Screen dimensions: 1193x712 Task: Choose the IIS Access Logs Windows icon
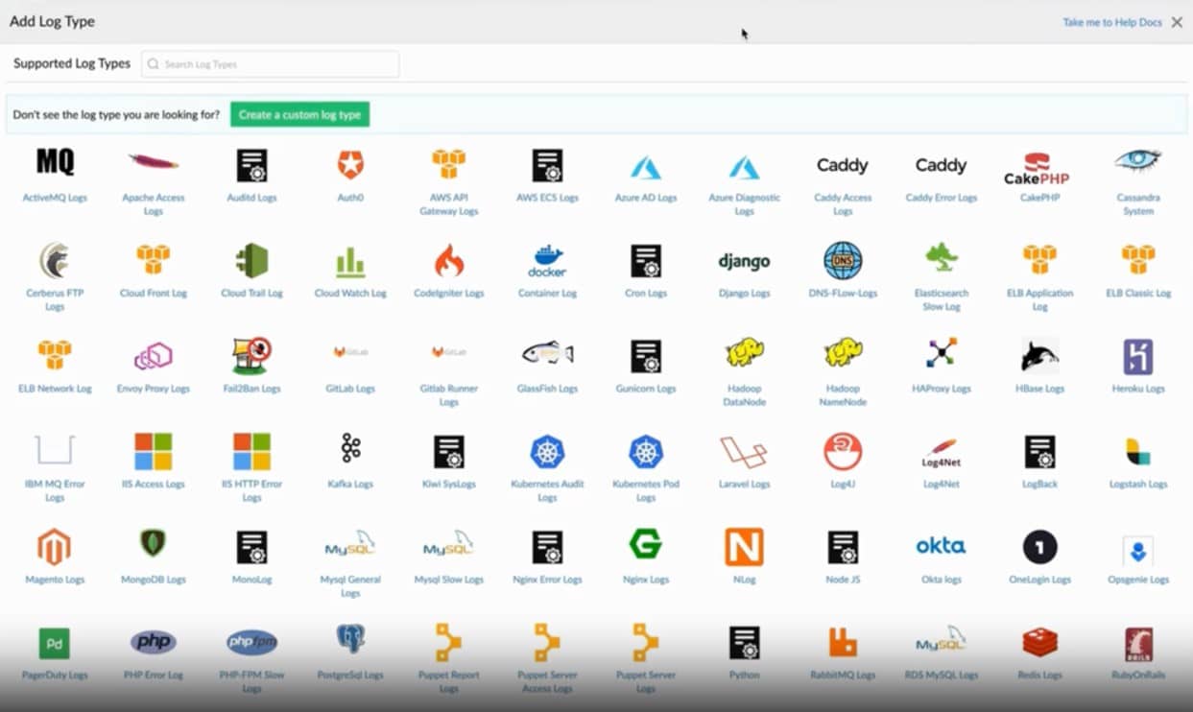154,451
